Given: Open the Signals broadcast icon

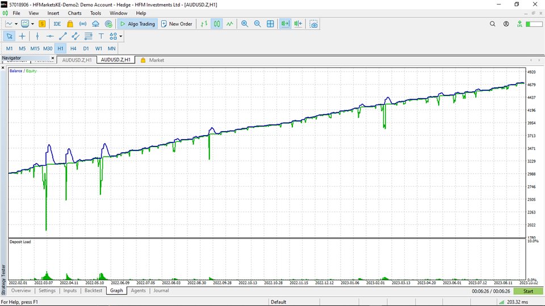Looking at the screenshot, I should click(x=83, y=24).
